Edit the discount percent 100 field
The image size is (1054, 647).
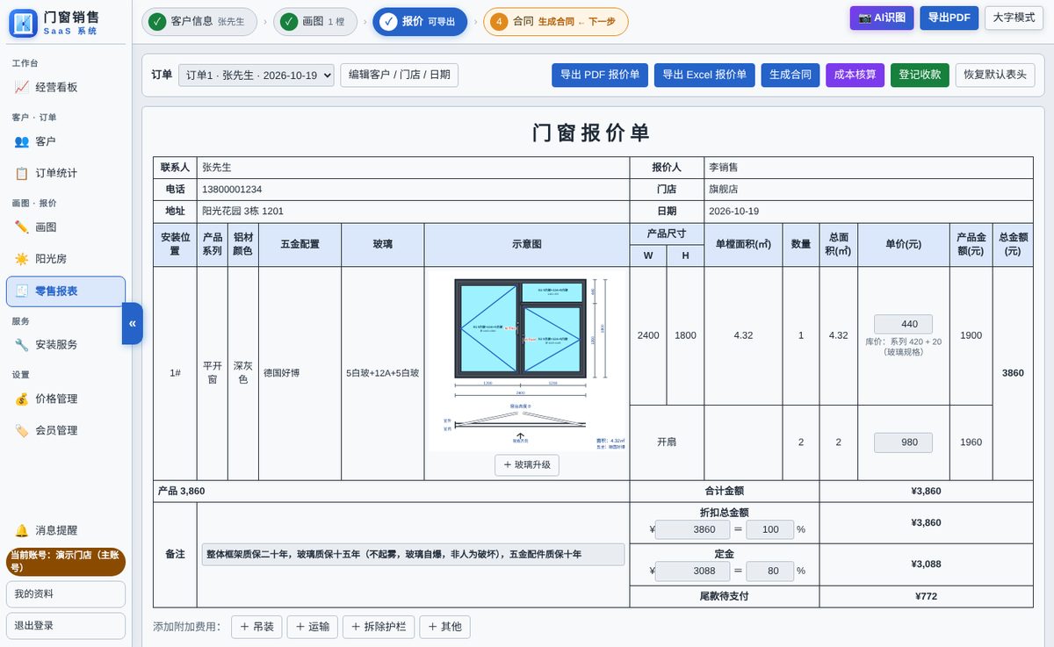point(770,530)
